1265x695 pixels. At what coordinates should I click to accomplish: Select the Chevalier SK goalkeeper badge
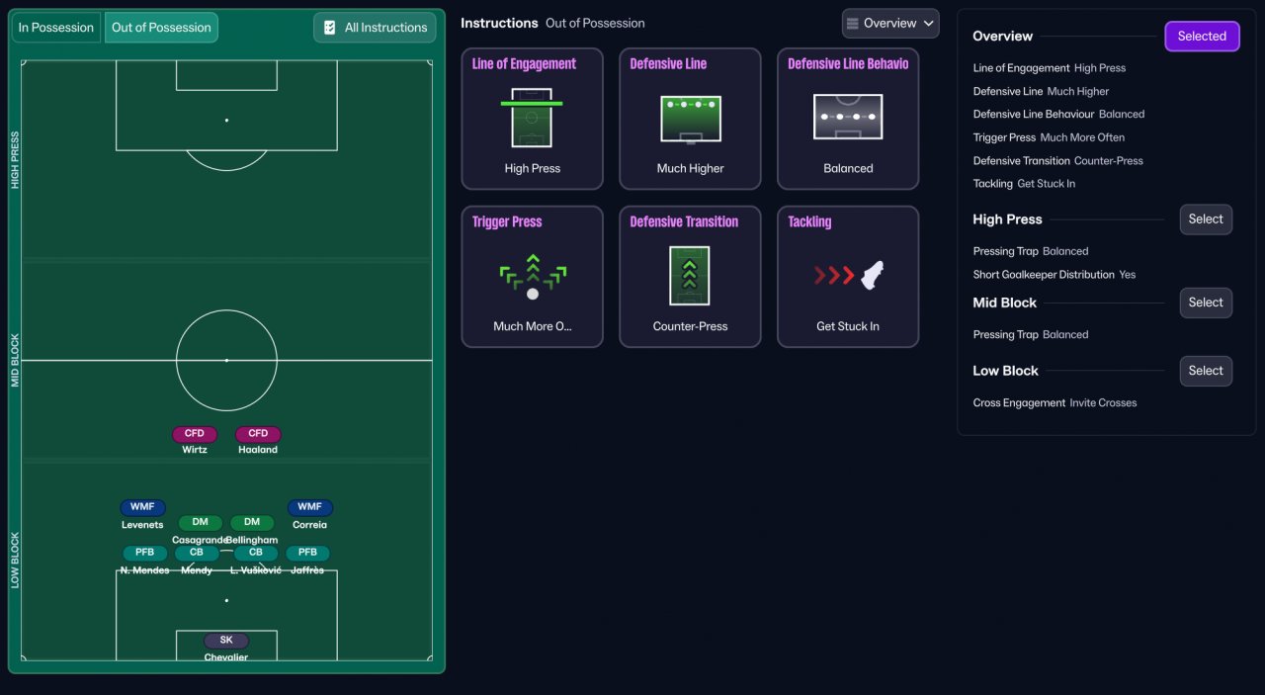tap(226, 641)
